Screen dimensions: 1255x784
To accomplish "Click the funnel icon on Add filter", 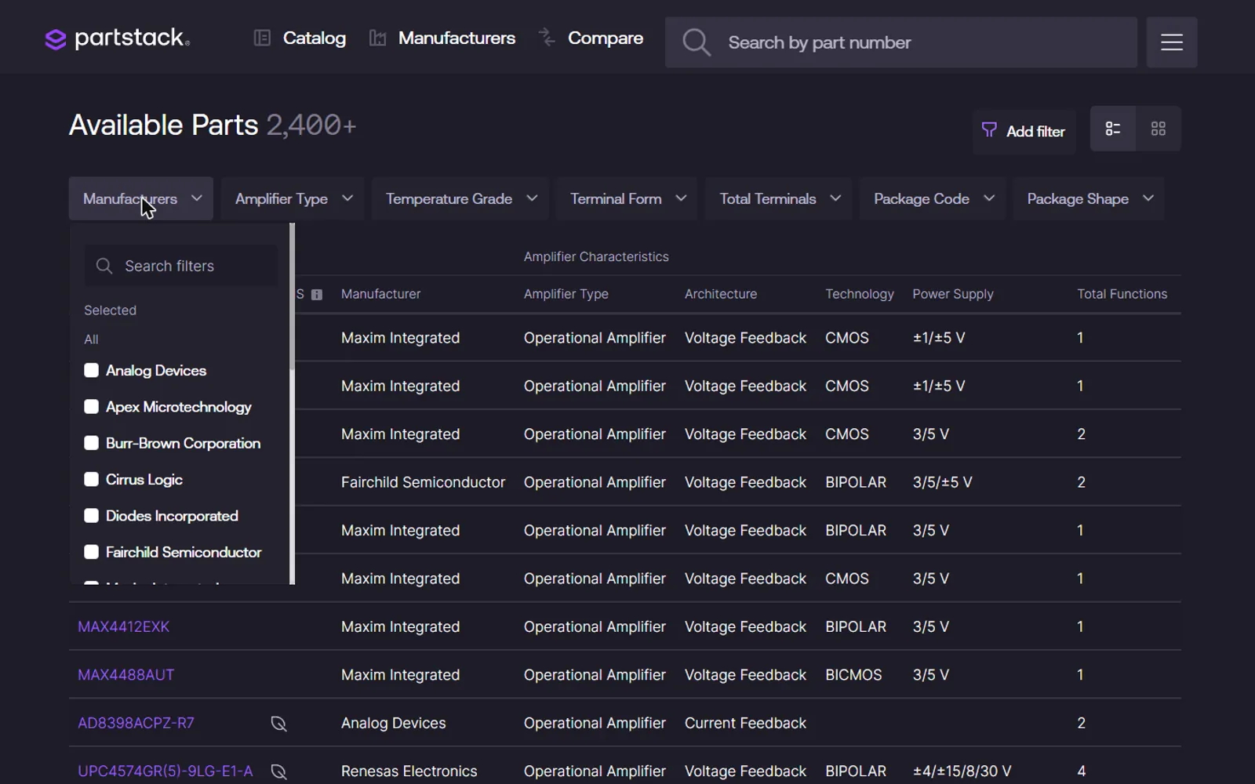I will (x=989, y=130).
